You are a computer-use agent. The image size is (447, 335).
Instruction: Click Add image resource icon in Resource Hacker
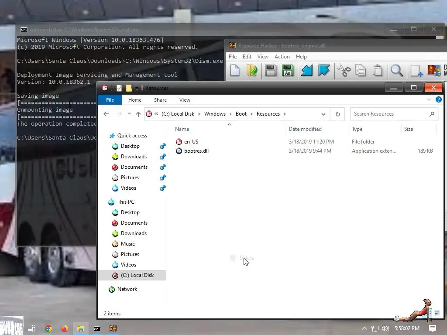(433, 70)
